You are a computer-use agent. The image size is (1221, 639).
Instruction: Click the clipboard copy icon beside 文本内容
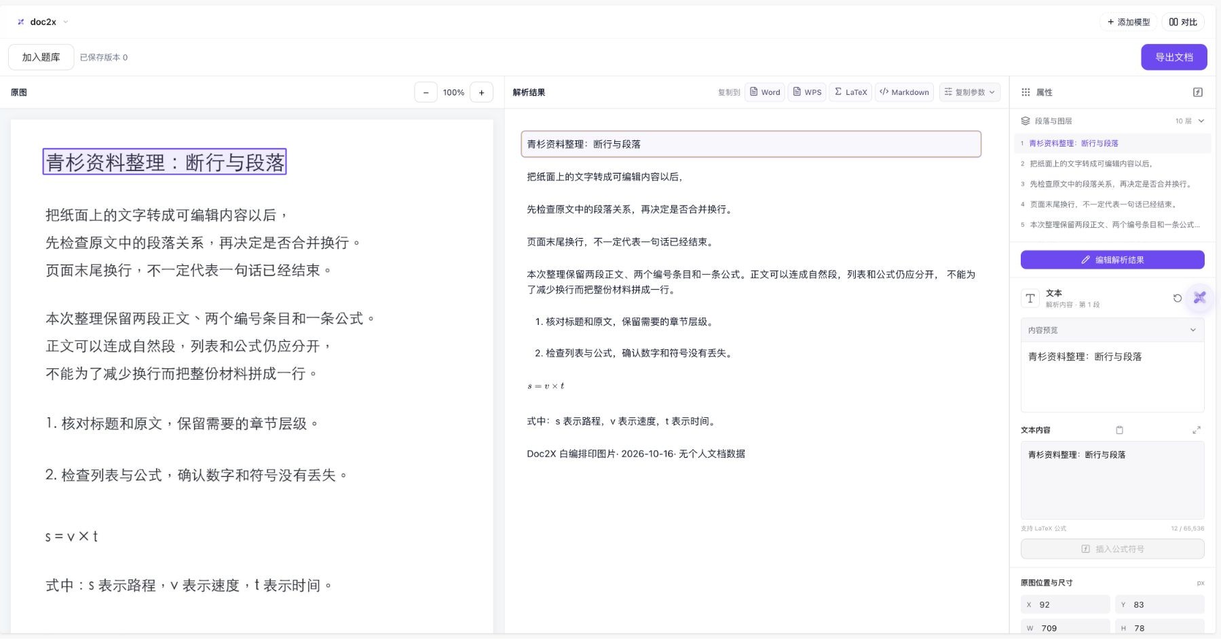(1120, 430)
